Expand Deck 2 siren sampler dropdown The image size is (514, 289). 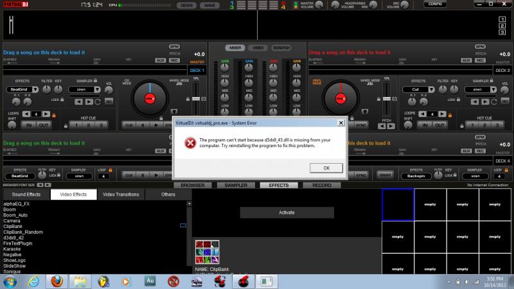[x=493, y=89]
